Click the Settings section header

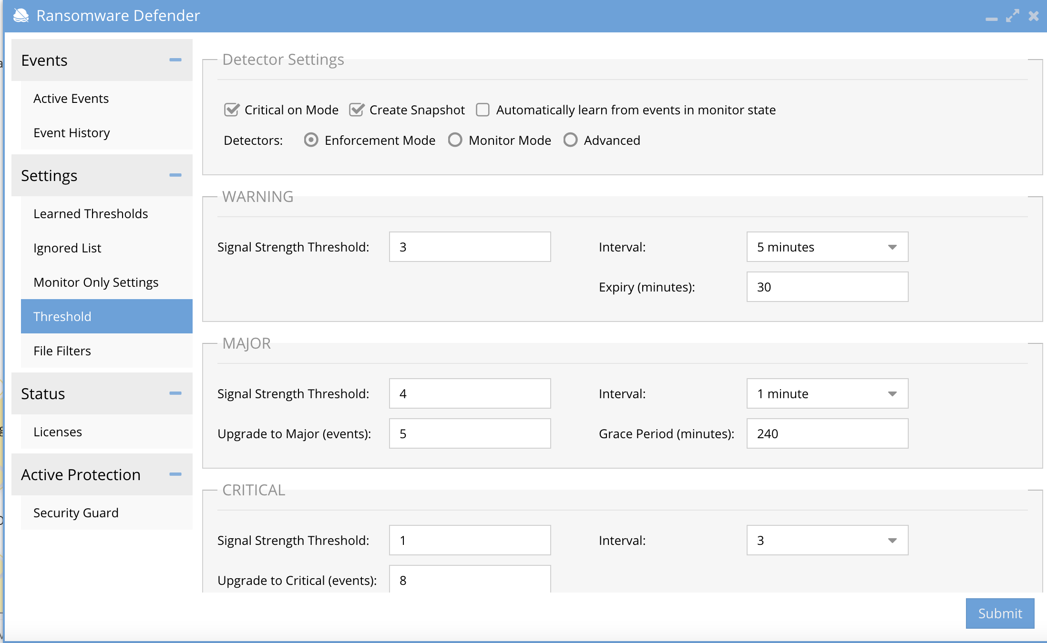tap(102, 175)
